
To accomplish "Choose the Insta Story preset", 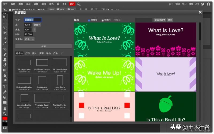I will click(x=60, y=83).
